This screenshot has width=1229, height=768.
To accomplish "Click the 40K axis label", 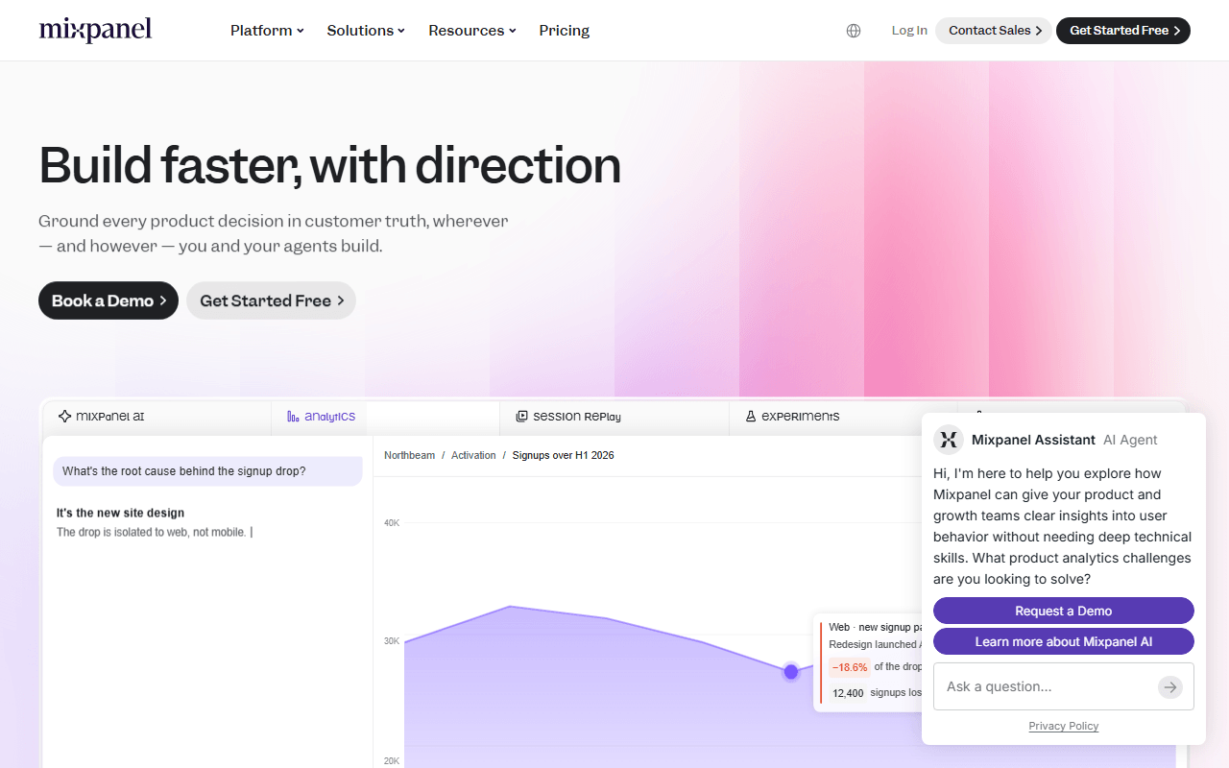I will click(392, 523).
